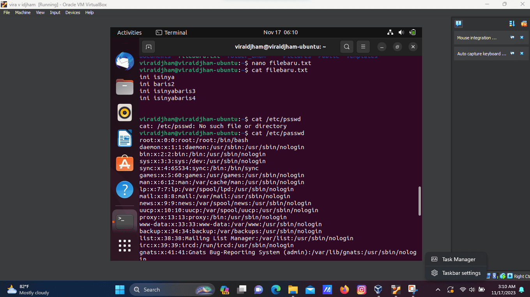Open Instagram from the taskbar

tap(362, 290)
